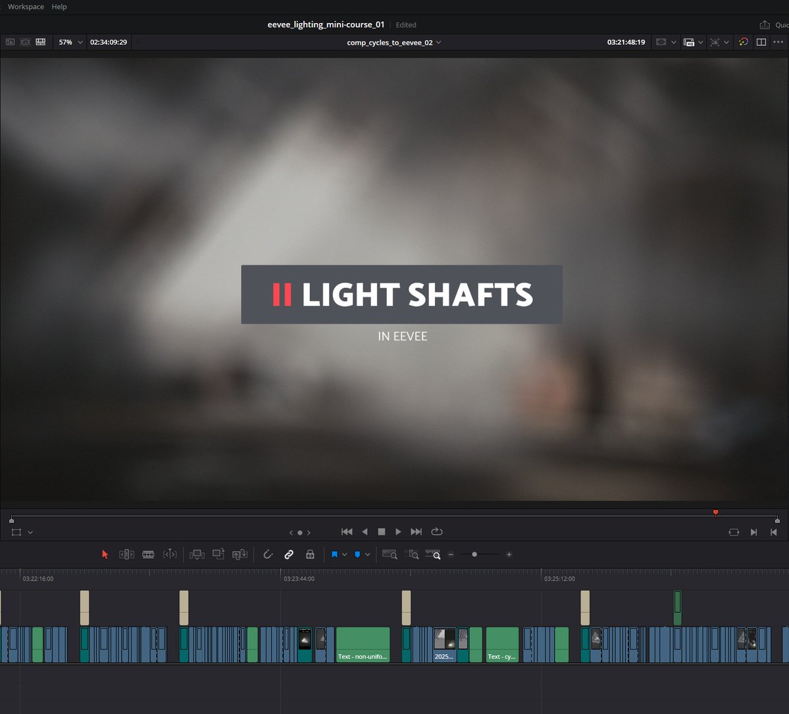
Task: Click the Transform overlay tool icon
Action: pyautogui.click(x=16, y=532)
